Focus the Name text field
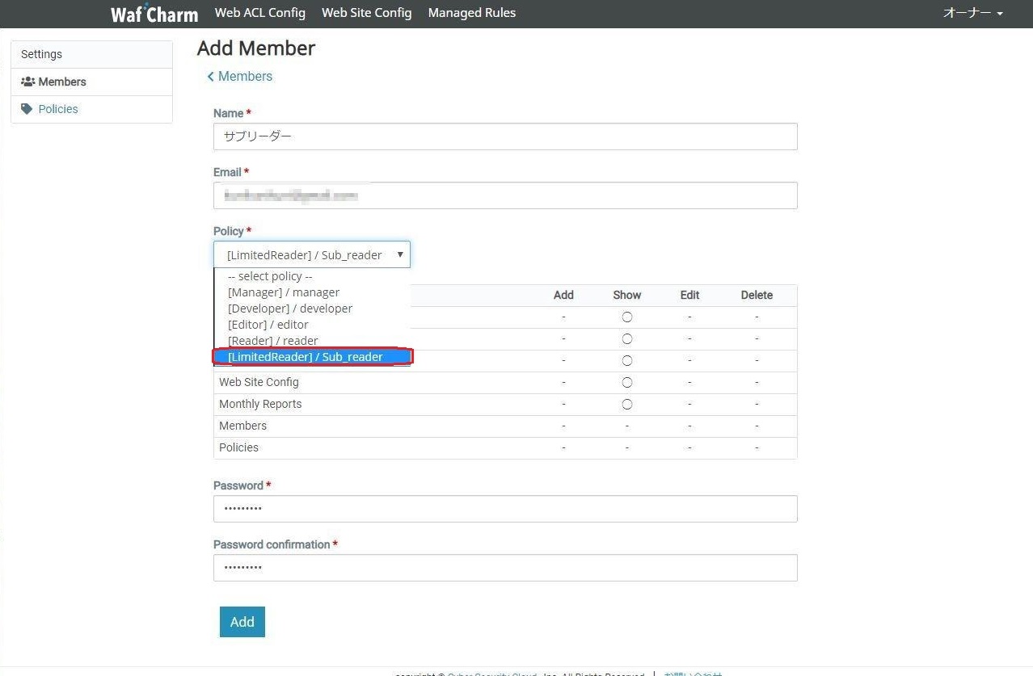Screen dimensions: 1033x676 click(x=505, y=136)
